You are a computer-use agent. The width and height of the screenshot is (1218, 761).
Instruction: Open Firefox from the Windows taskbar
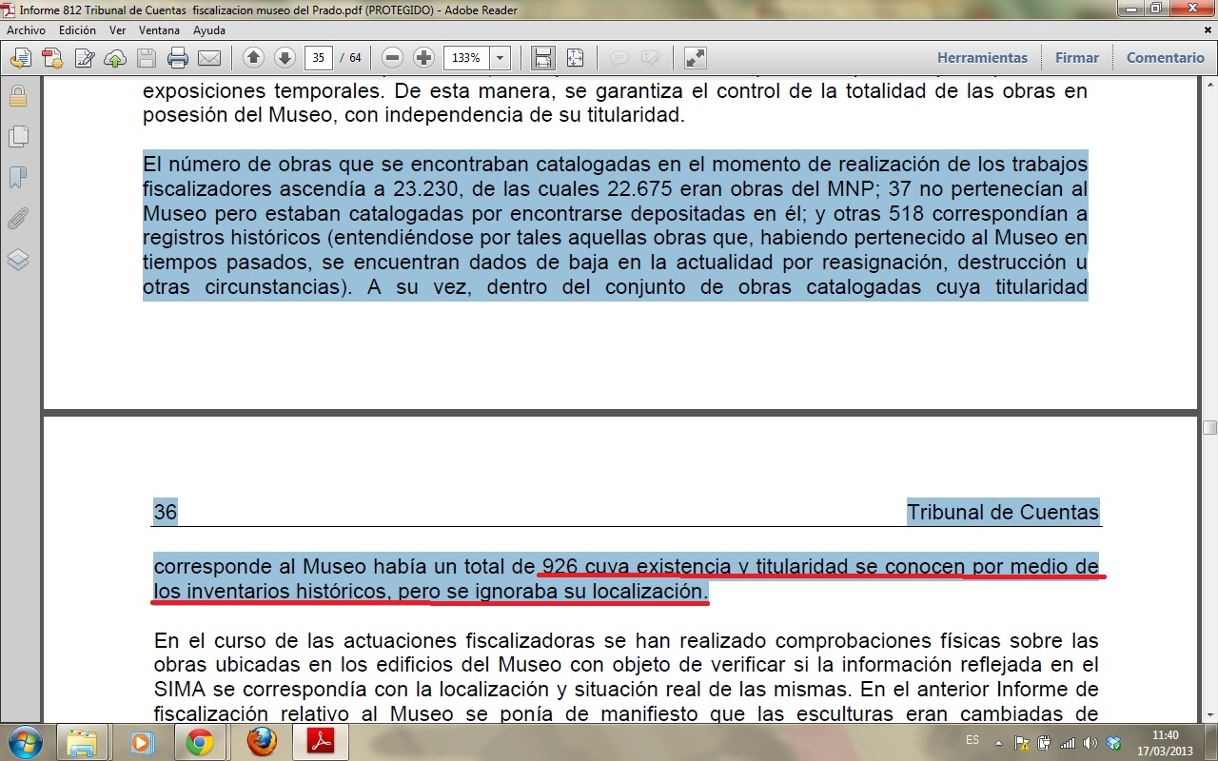262,742
